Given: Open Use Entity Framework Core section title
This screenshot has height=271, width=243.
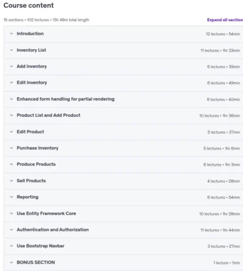Looking at the screenshot, I should tap(46, 213).
